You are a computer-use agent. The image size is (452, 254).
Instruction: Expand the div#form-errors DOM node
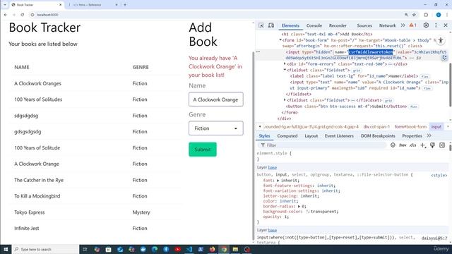coord(285,64)
